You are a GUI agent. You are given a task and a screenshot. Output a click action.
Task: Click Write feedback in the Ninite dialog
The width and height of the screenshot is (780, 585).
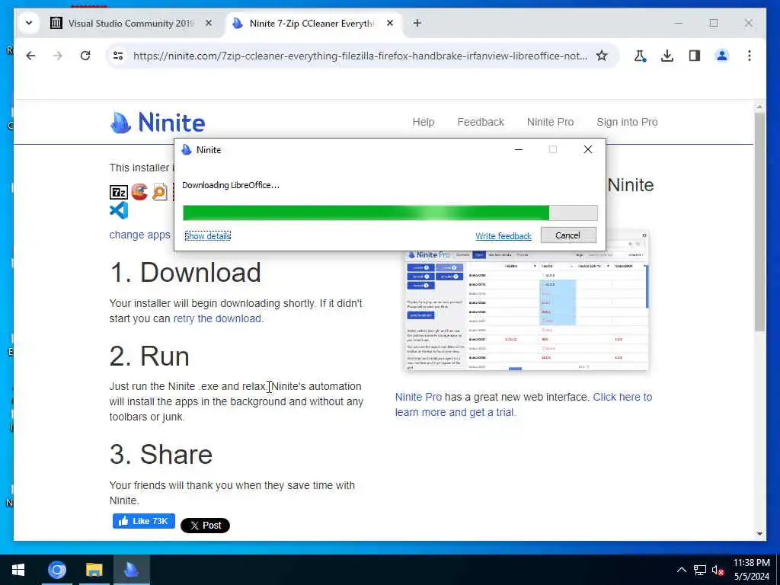(x=503, y=236)
